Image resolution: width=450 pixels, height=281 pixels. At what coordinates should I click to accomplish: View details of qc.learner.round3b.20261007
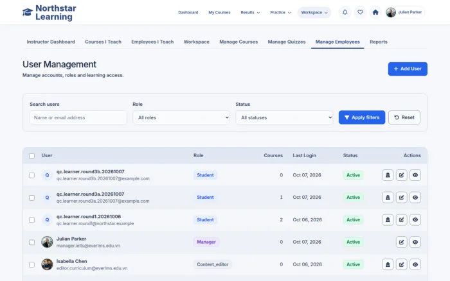point(415,175)
